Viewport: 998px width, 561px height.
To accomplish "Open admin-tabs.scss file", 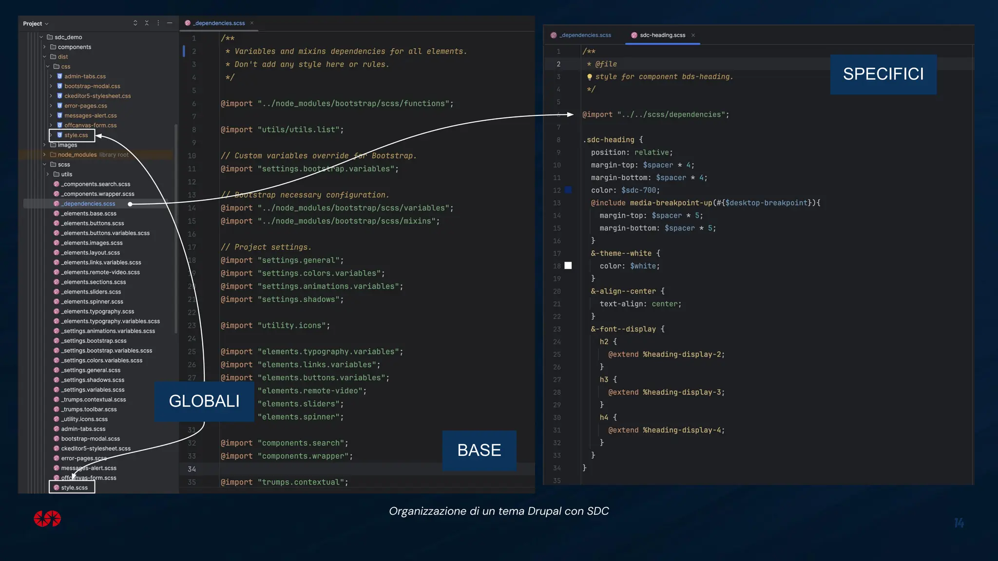I will (x=83, y=429).
